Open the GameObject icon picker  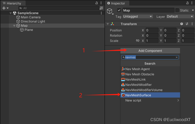[x=110, y=11]
